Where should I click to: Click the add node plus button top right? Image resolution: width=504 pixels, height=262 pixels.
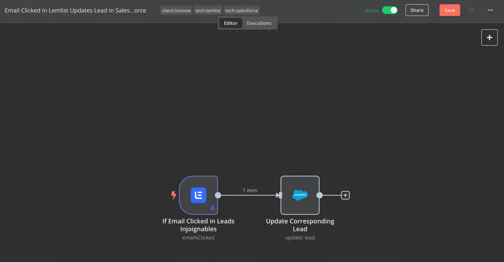[489, 38]
